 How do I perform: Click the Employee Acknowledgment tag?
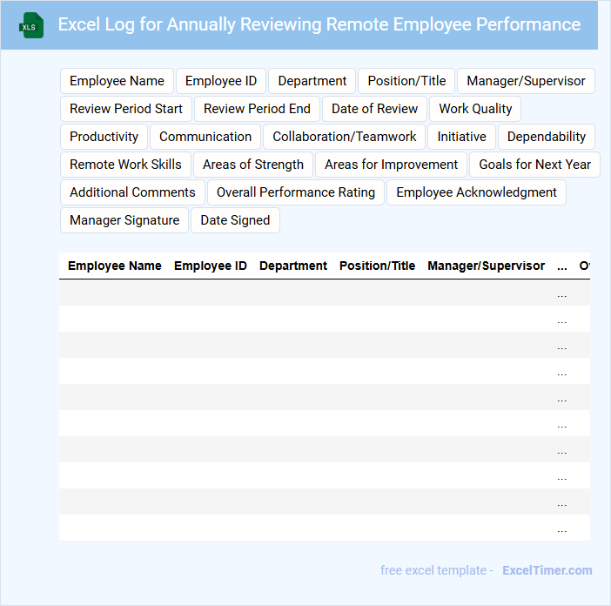tap(476, 192)
